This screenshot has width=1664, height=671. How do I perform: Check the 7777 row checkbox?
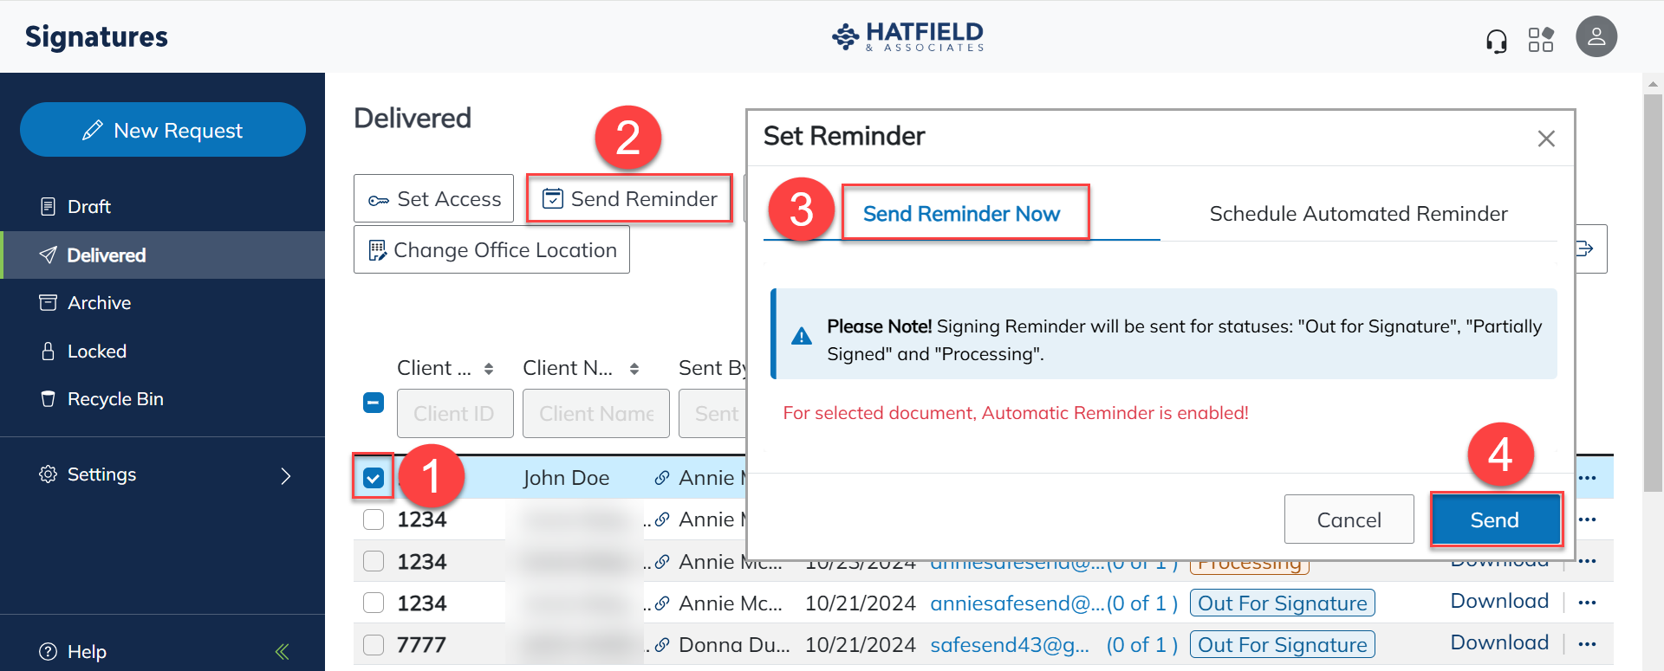point(374,645)
